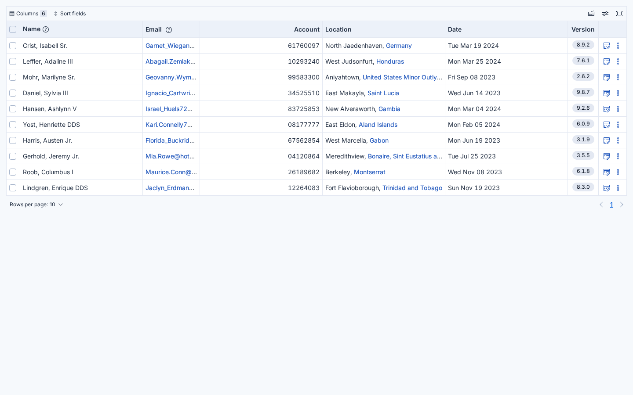
Task: Select account number 99583300
Action: click(304, 77)
